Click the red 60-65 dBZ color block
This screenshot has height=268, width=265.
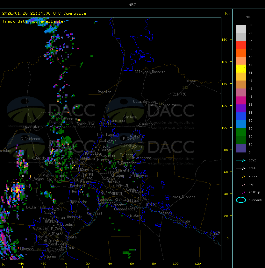click(241, 45)
